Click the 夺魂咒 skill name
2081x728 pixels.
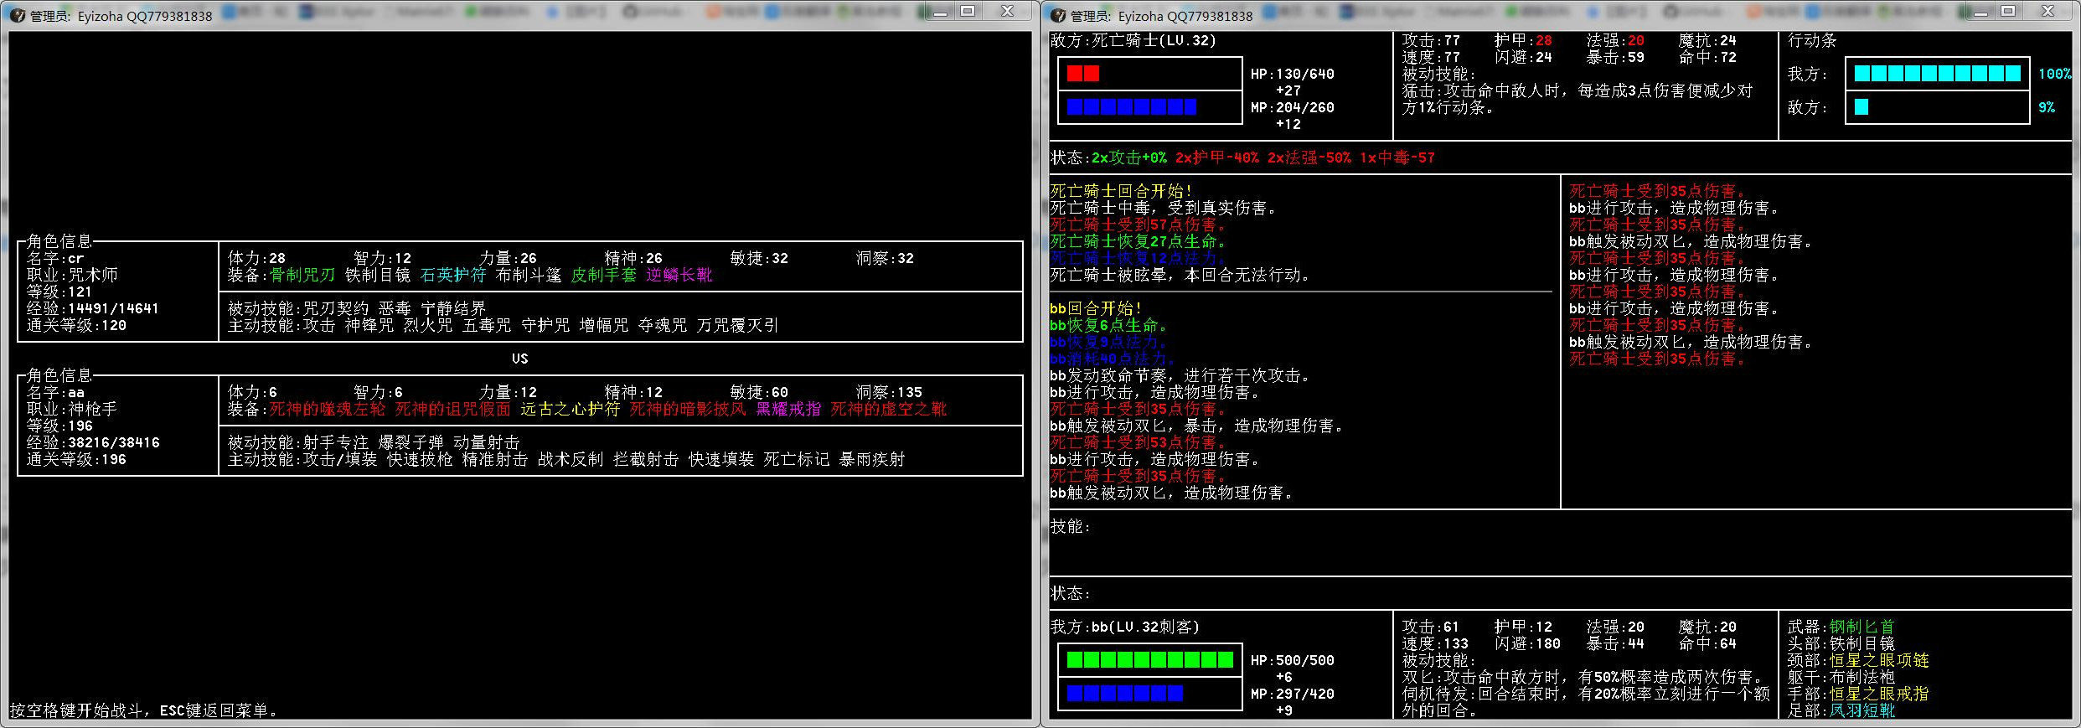click(663, 325)
